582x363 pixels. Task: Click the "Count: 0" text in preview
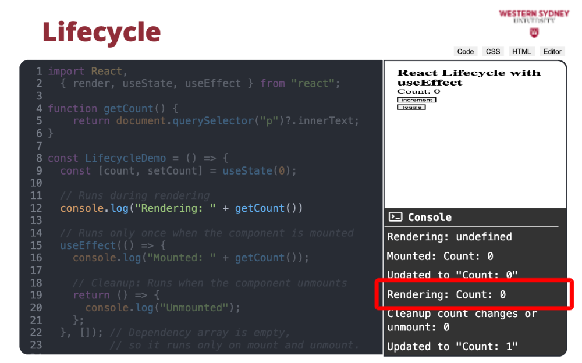tap(418, 91)
